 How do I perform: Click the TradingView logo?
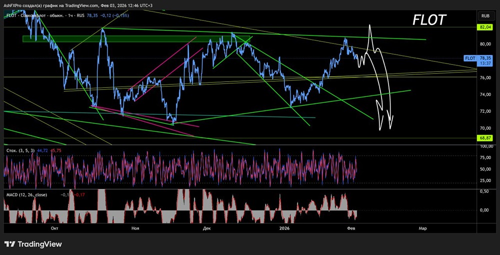(x=33, y=244)
